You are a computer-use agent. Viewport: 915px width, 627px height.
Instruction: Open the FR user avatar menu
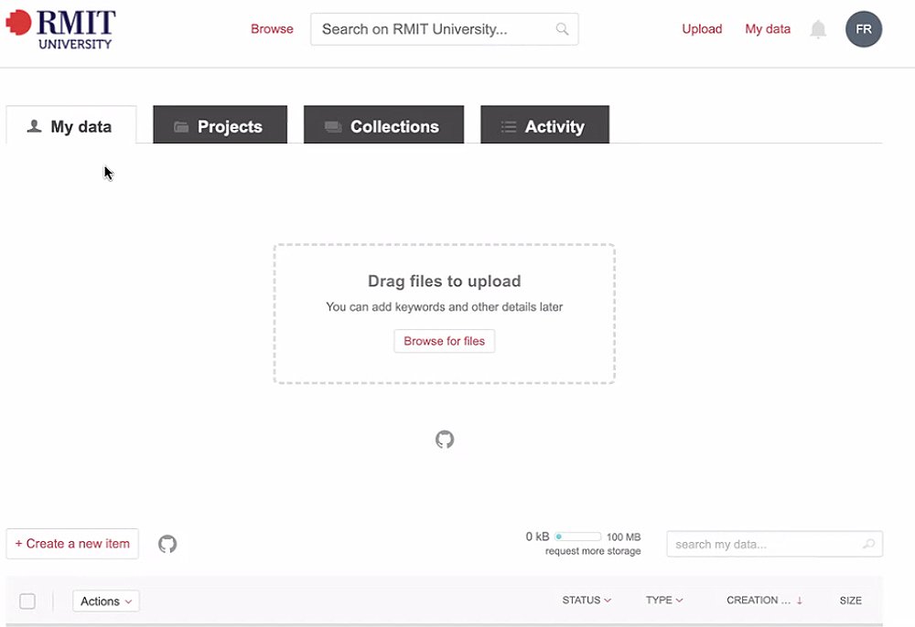[863, 29]
